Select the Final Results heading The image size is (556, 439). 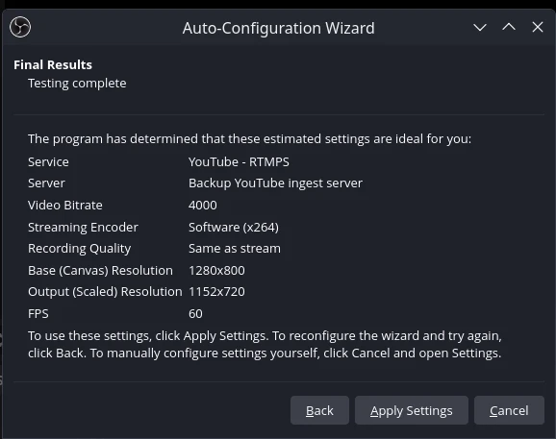click(x=53, y=64)
